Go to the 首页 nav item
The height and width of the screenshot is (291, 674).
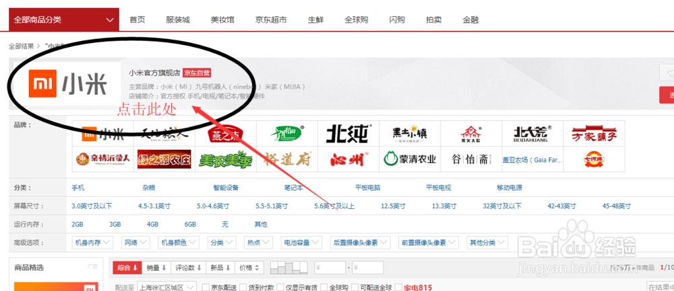[x=137, y=19]
